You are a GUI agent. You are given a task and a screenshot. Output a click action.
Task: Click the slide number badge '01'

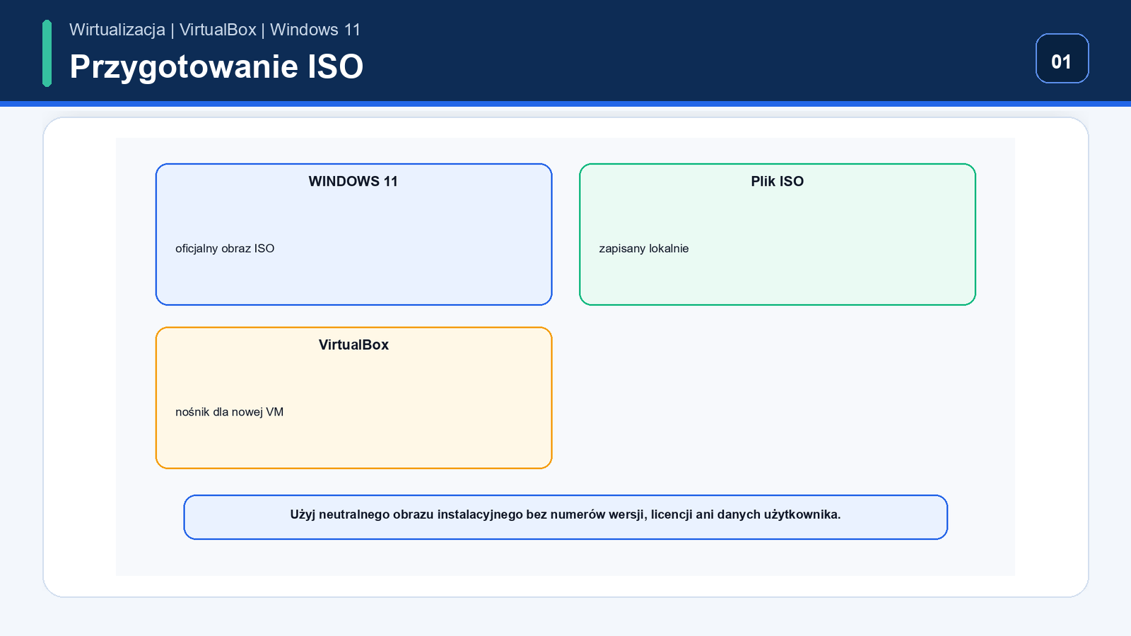coord(1062,59)
